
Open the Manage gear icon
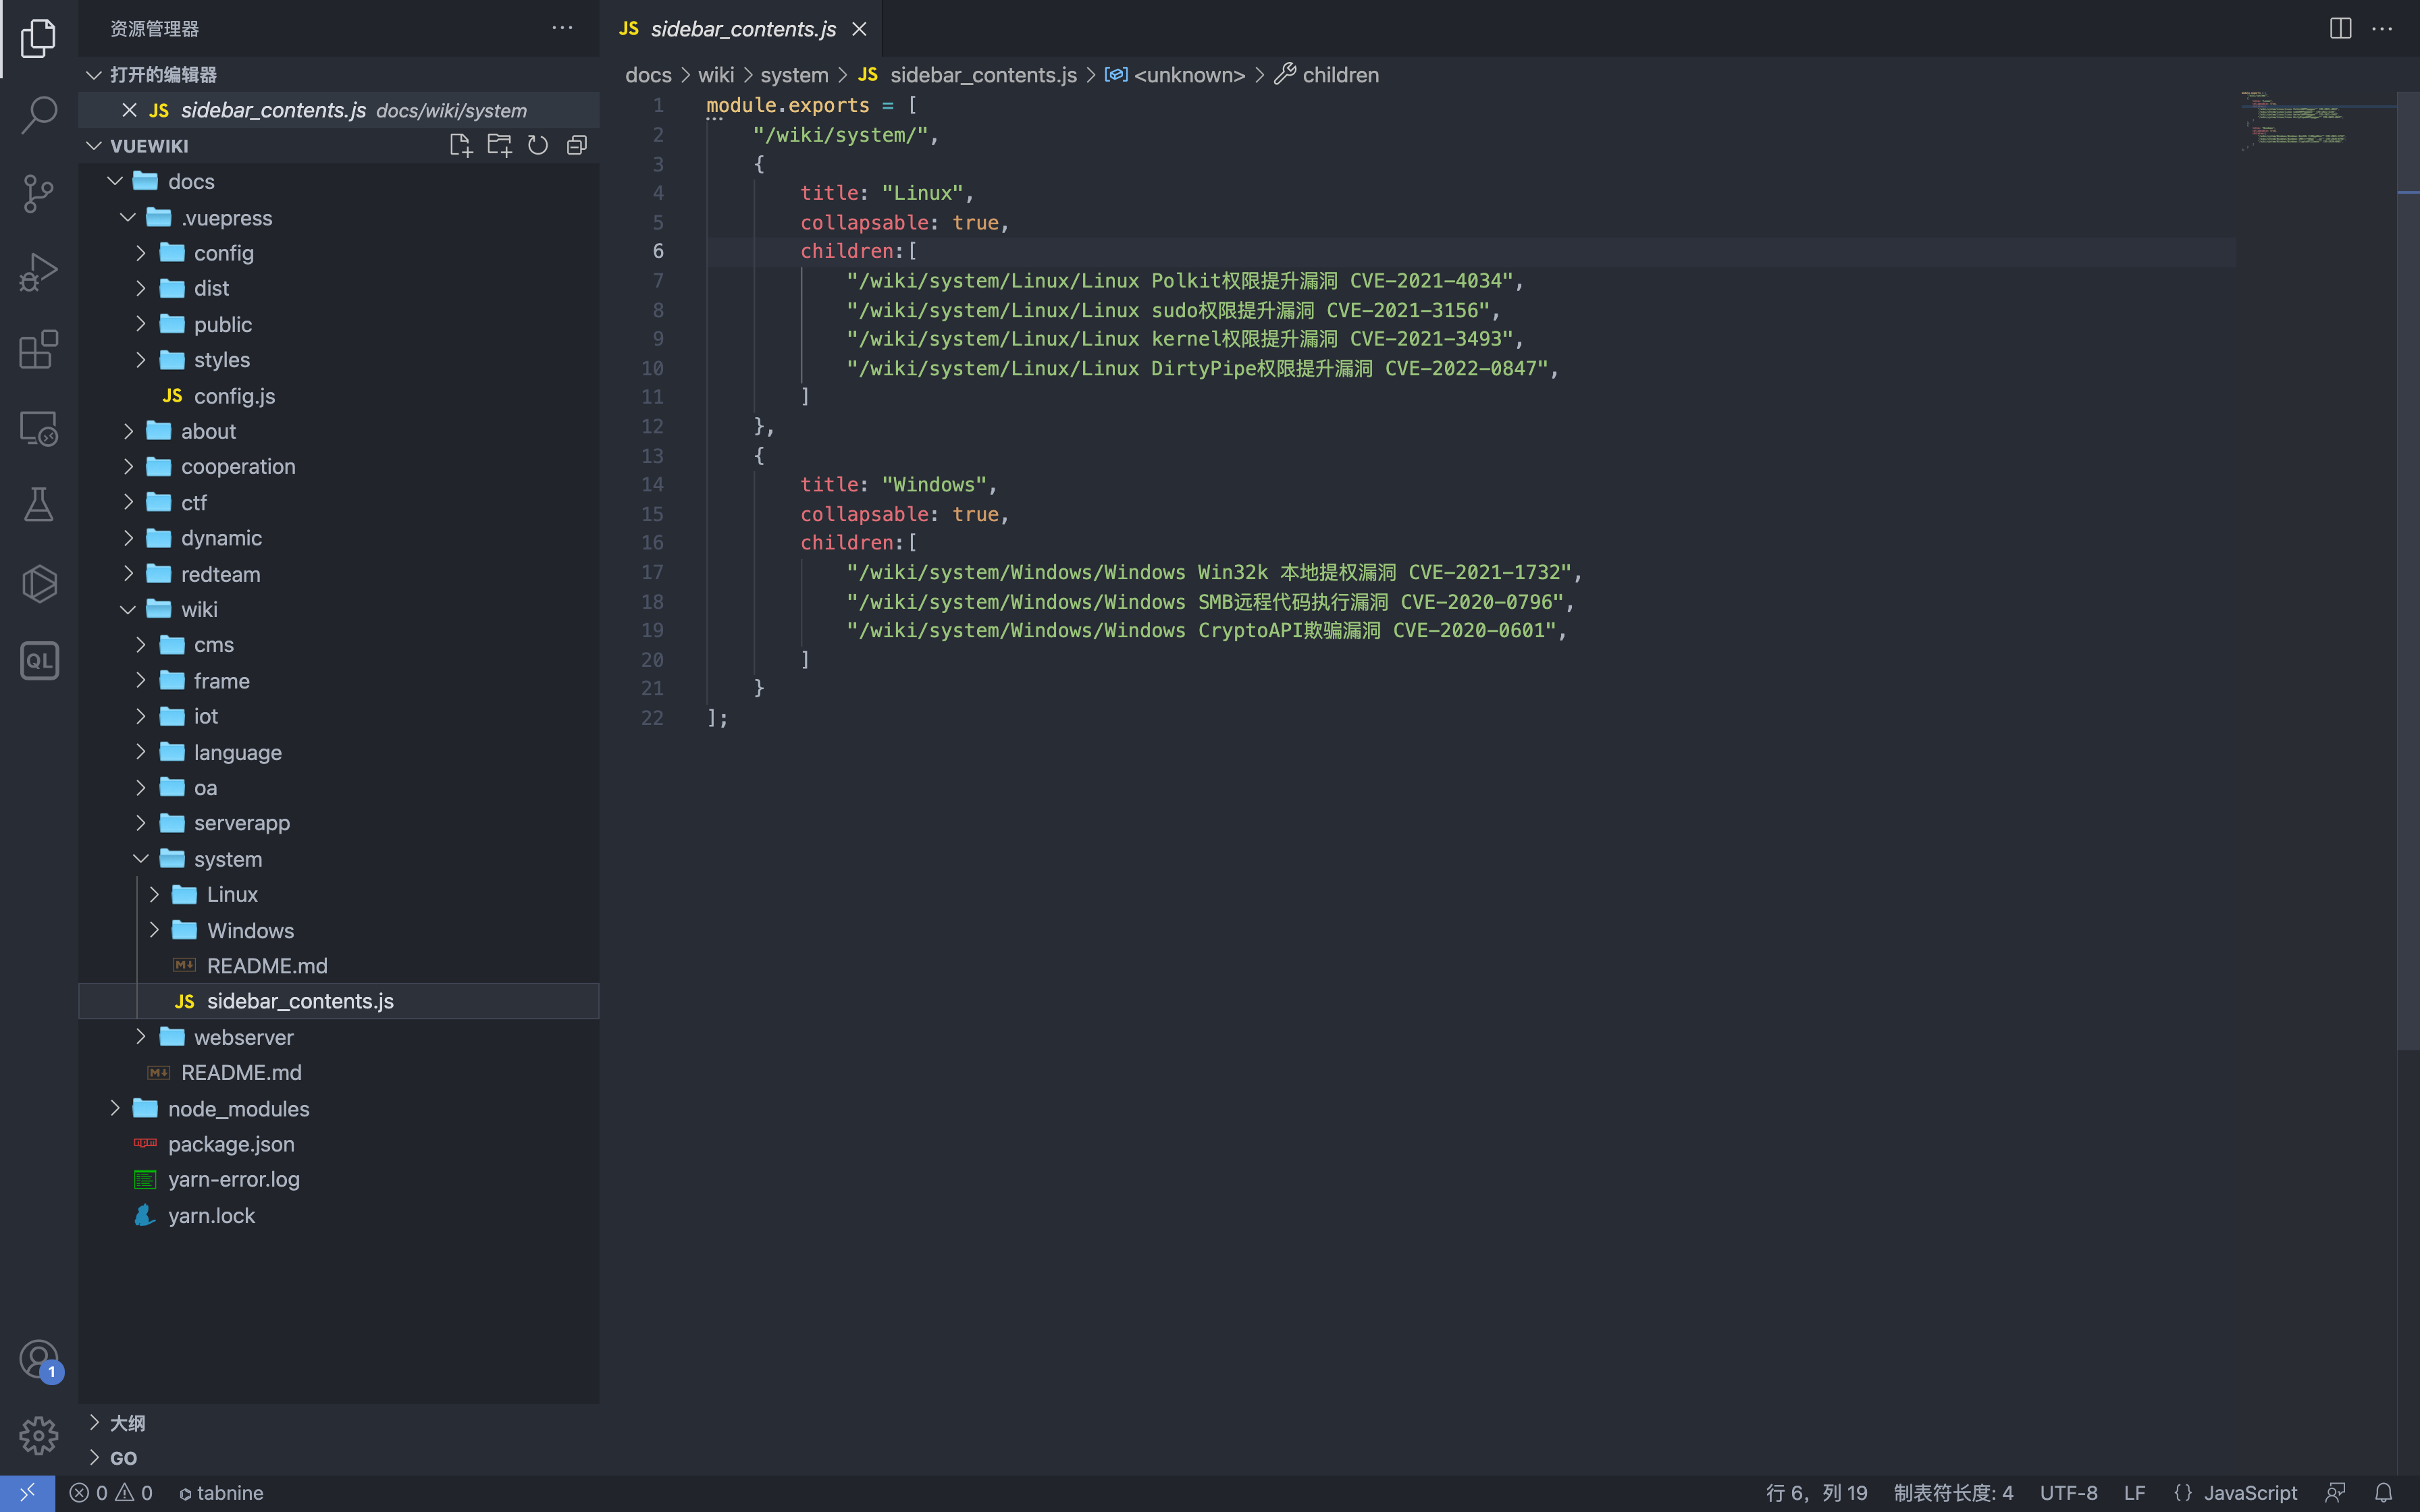tap(38, 1436)
